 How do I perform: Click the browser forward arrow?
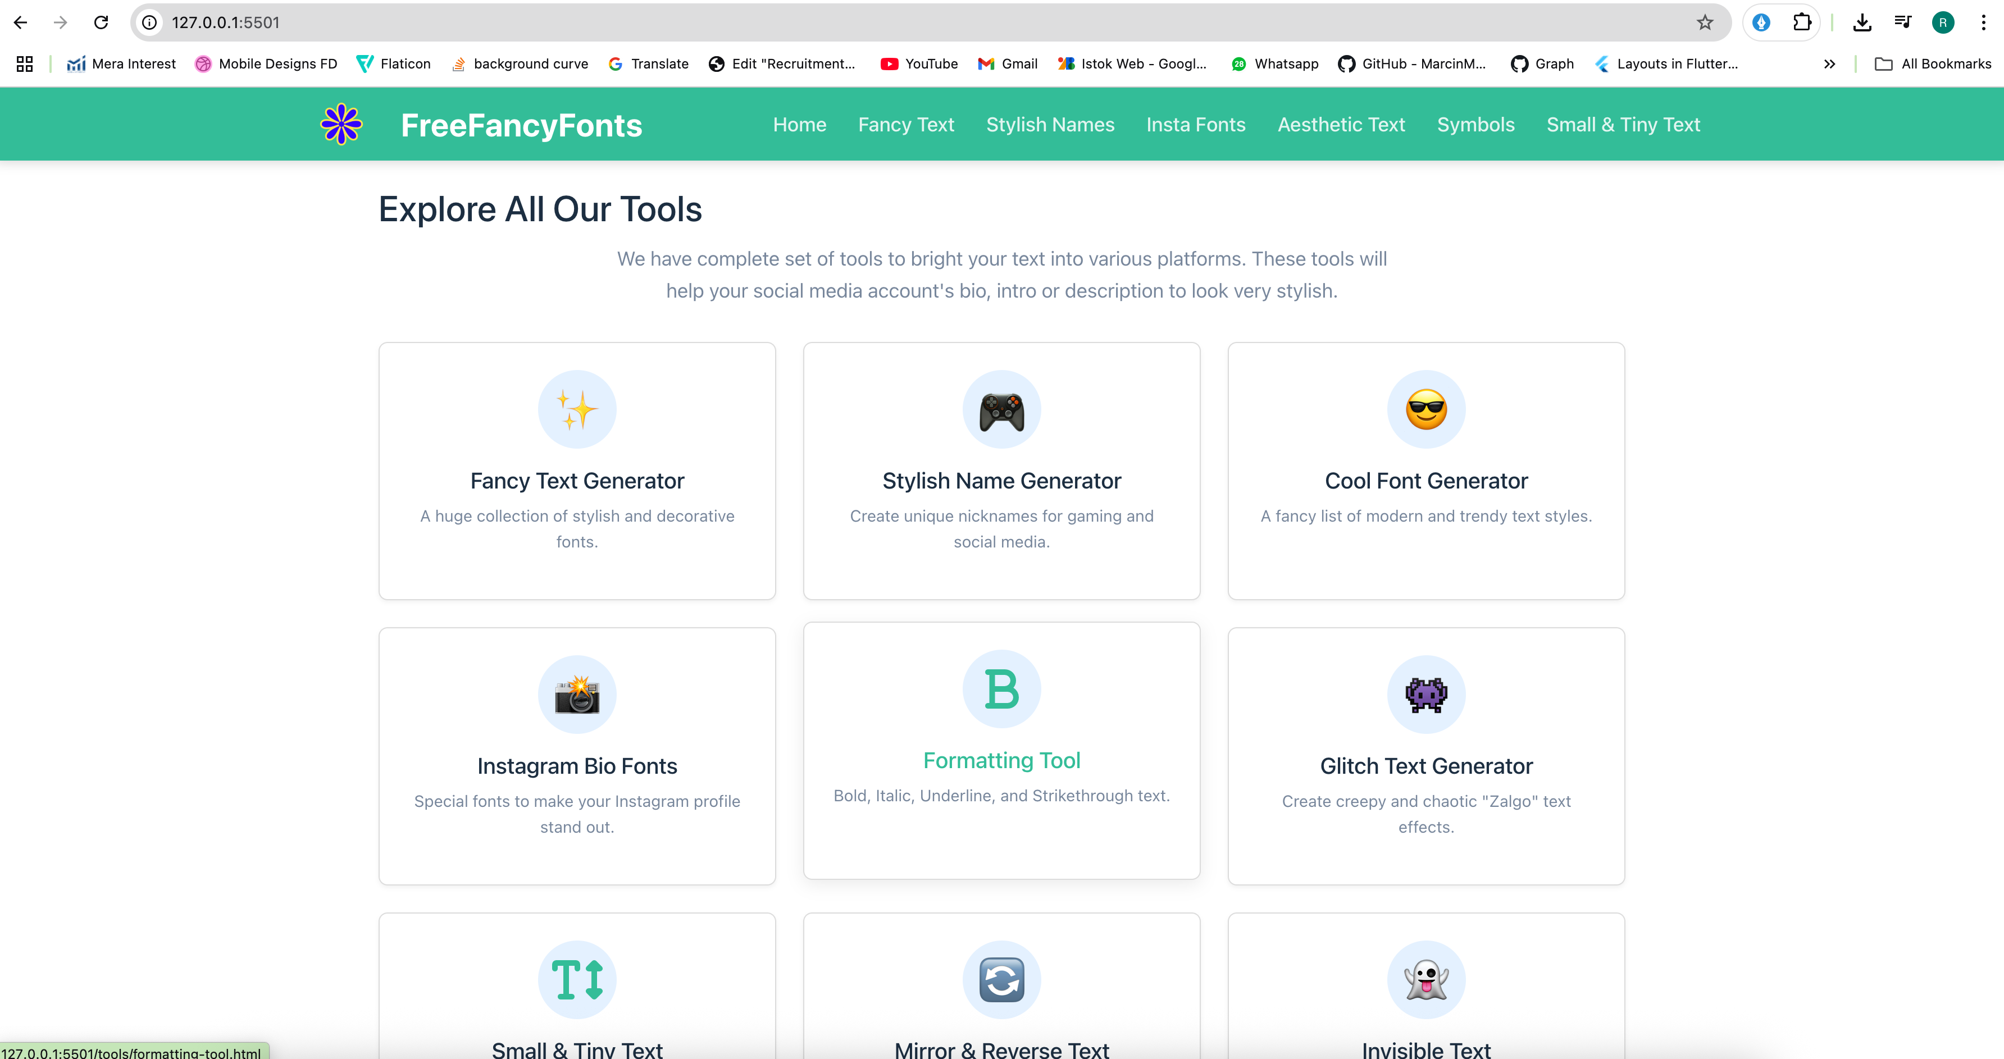point(61,22)
